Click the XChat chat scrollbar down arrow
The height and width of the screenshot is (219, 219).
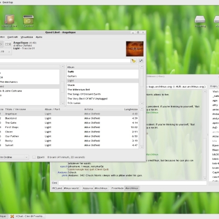tap(205, 178)
